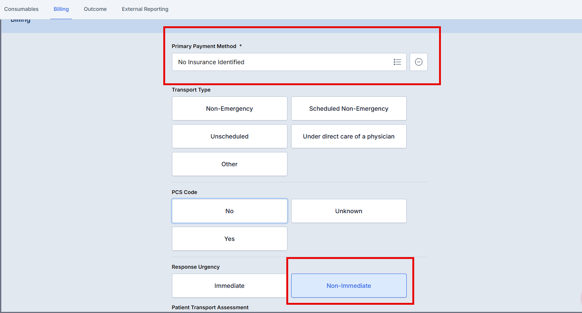Set PCS Code to No

pyautogui.click(x=229, y=211)
